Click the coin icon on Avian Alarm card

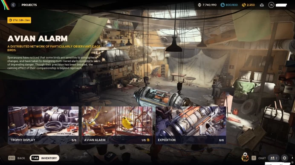click(x=148, y=140)
